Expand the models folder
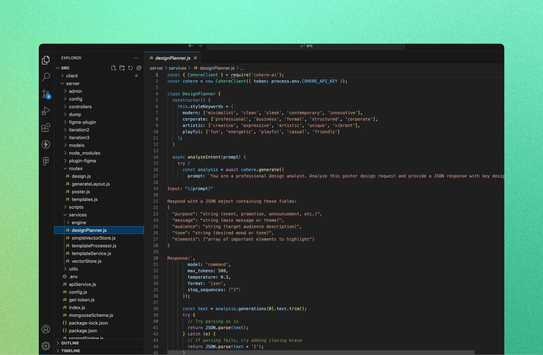 tap(99, 145)
